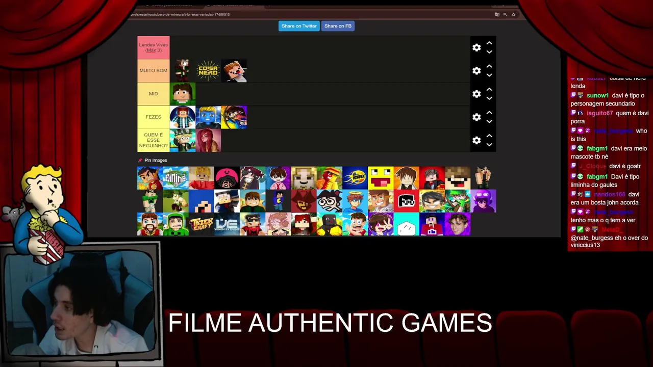Select the blue-faced blond character in FEZES

[x=208, y=117]
